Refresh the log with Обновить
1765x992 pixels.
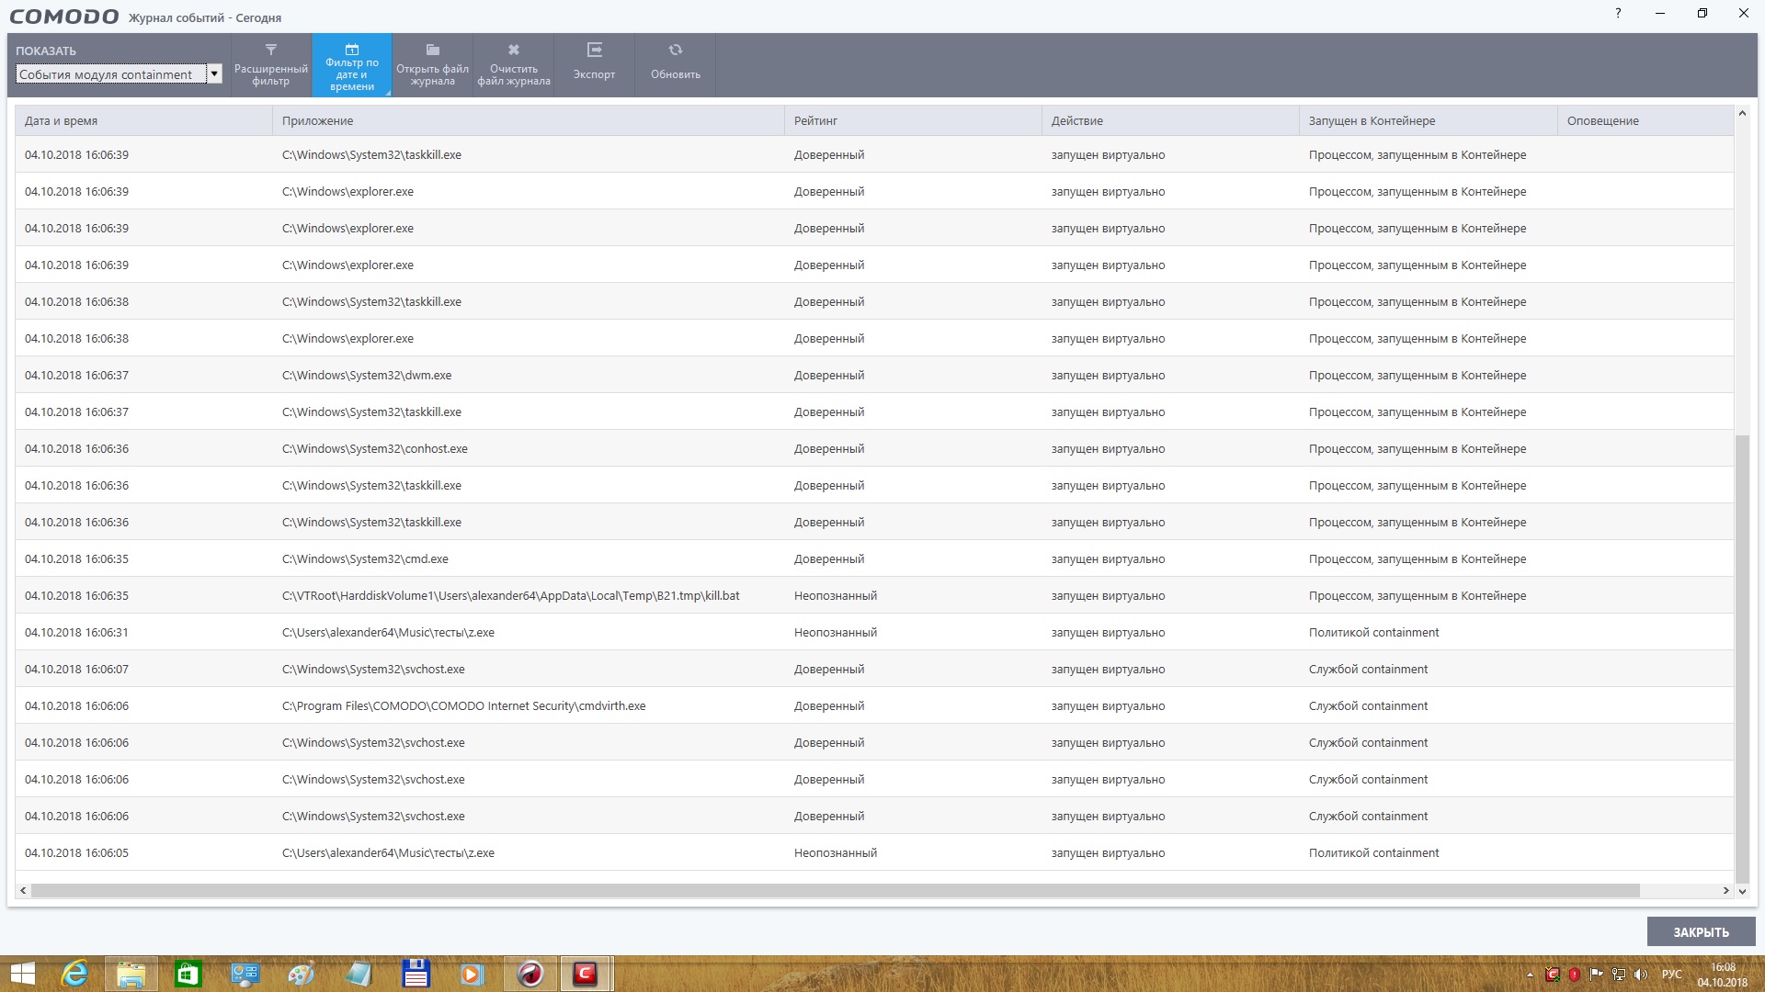[675, 64]
